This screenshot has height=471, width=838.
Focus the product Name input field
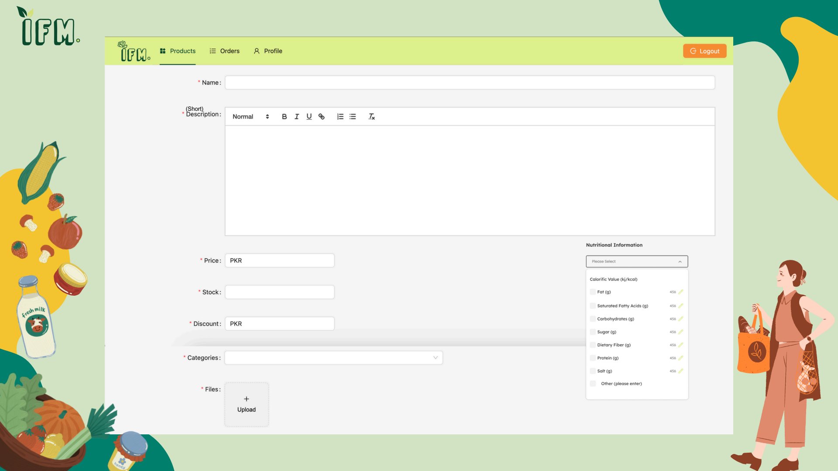pyautogui.click(x=470, y=82)
